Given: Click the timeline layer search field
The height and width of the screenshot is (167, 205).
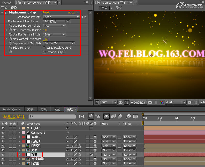Looking at the screenshot, I should (x=52, y=116).
